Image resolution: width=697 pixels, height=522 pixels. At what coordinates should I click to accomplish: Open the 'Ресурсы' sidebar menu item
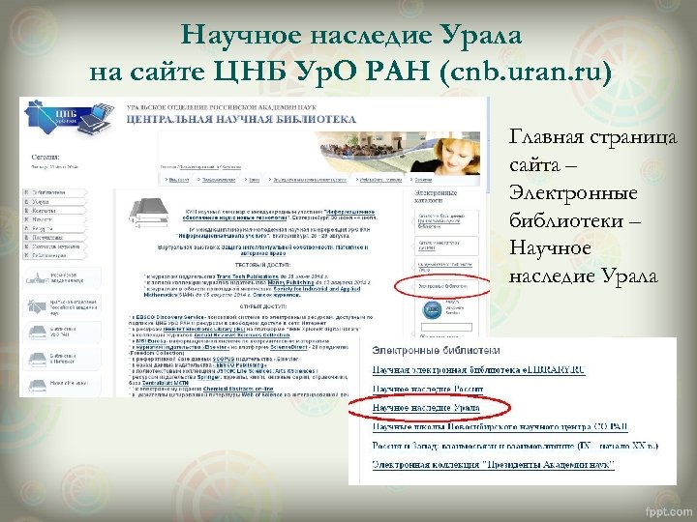54,228
